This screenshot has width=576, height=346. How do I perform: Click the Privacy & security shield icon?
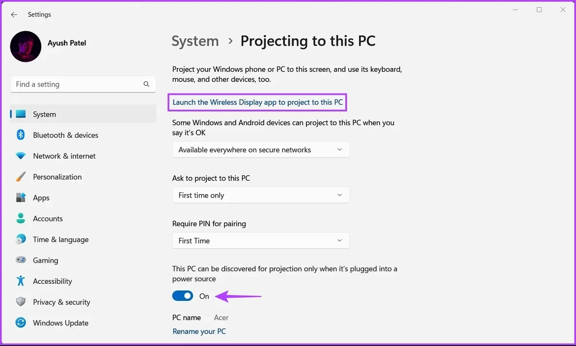[21, 302]
